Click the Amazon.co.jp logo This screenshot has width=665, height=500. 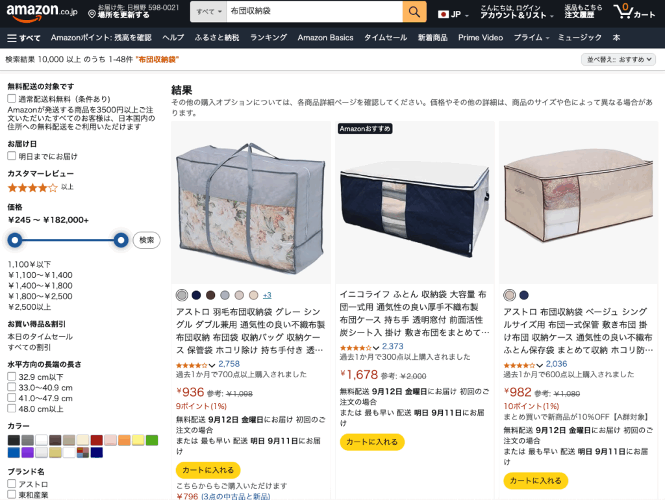pyautogui.click(x=42, y=12)
